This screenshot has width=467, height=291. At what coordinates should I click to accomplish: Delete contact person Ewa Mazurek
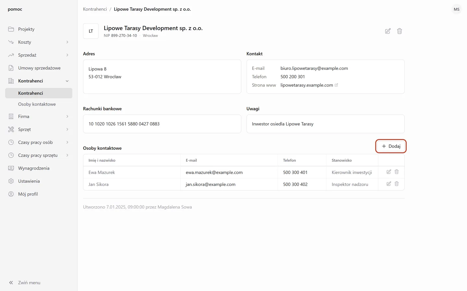(397, 172)
